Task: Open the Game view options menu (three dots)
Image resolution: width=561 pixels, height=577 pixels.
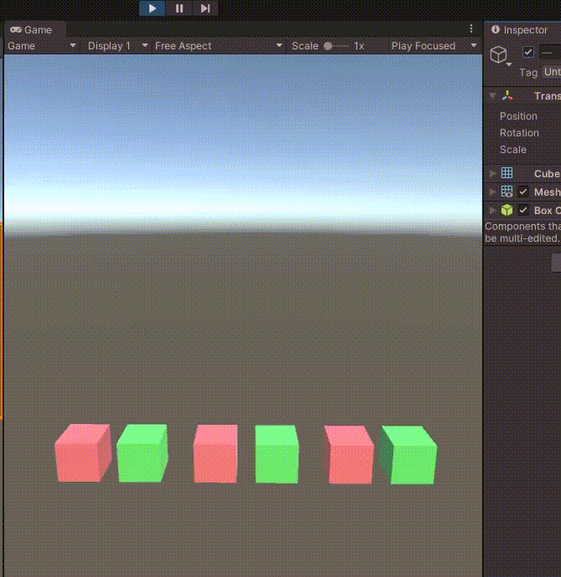Action: pos(471,28)
